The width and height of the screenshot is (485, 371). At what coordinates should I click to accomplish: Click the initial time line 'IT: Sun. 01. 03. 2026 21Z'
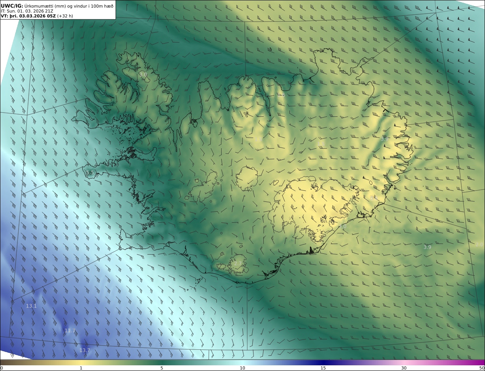coord(27,11)
